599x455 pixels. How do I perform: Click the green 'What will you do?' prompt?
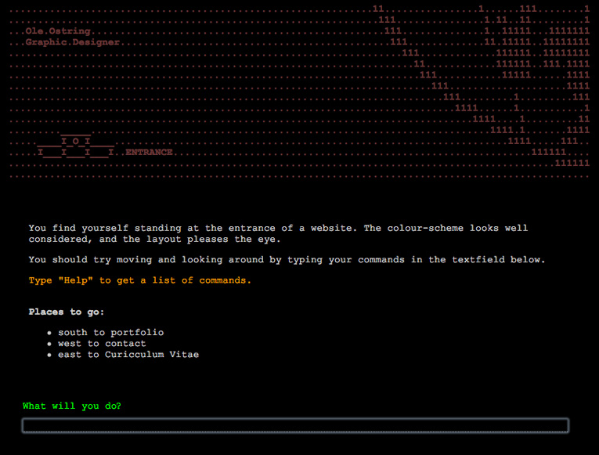(72, 406)
